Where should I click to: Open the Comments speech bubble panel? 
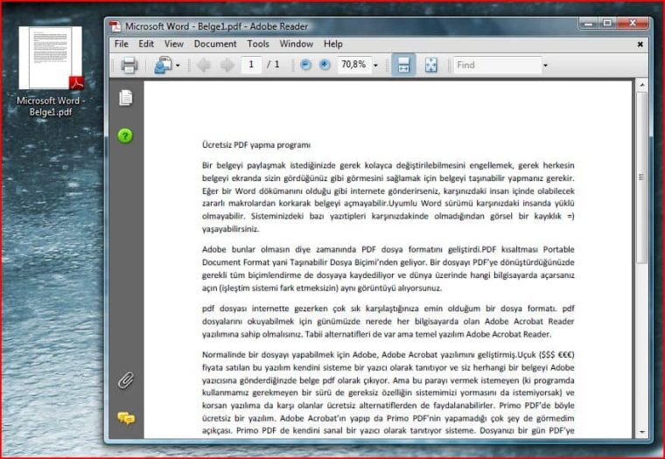pyautogui.click(x=126, y=419)
